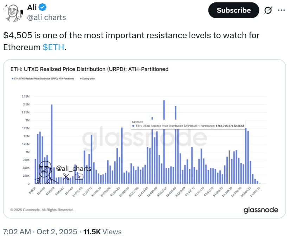Click the YouTube icon in the chart watermark

tap(79, 177)
